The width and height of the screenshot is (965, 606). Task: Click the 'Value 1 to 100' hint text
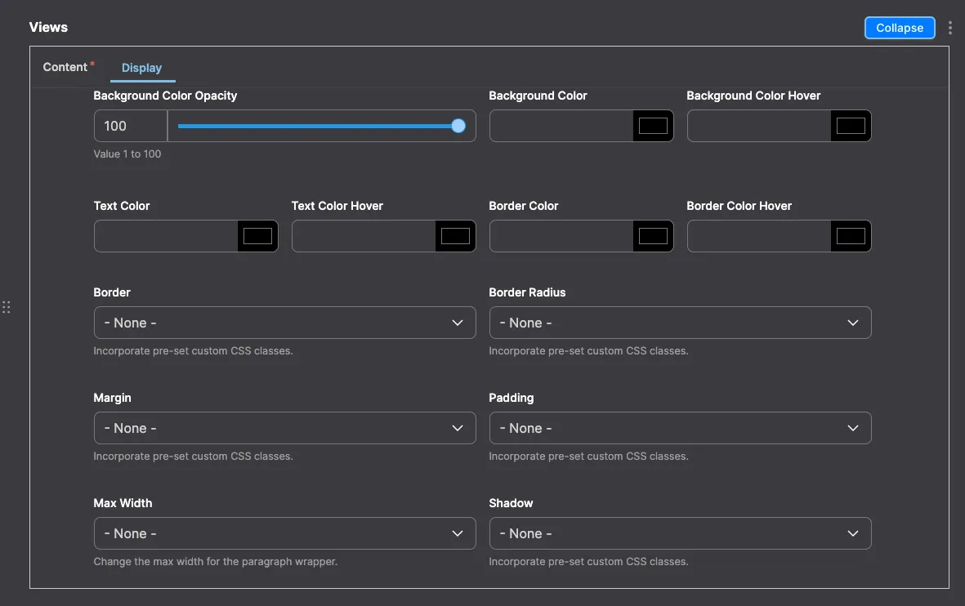tap(127, 154)
